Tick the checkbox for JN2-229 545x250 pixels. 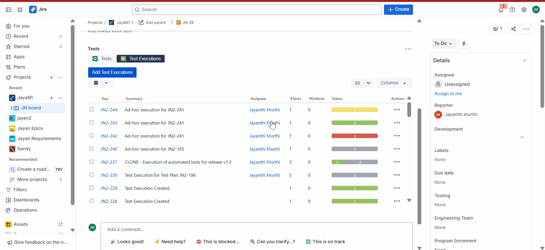coord(92,188)
